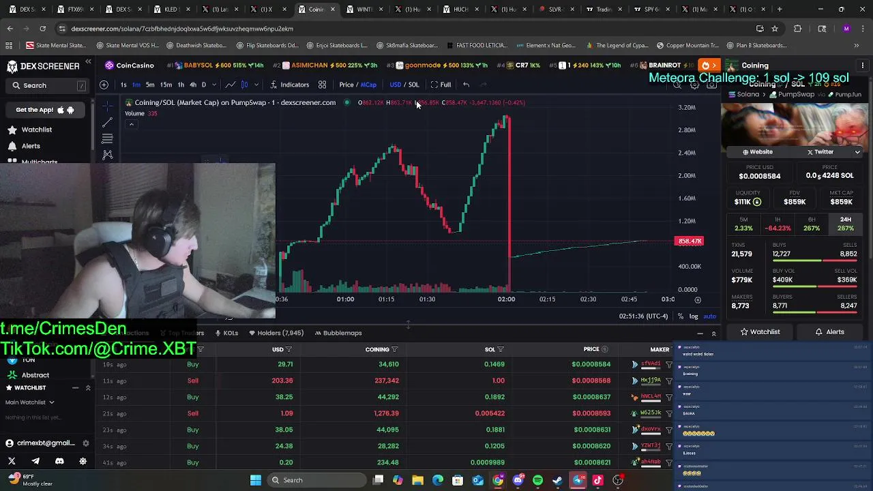Open the Coining pair options menu
The image size is (873, 491).
863,65
